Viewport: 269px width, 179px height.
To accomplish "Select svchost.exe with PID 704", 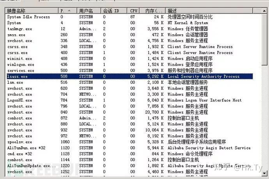I will coord(130,94).
